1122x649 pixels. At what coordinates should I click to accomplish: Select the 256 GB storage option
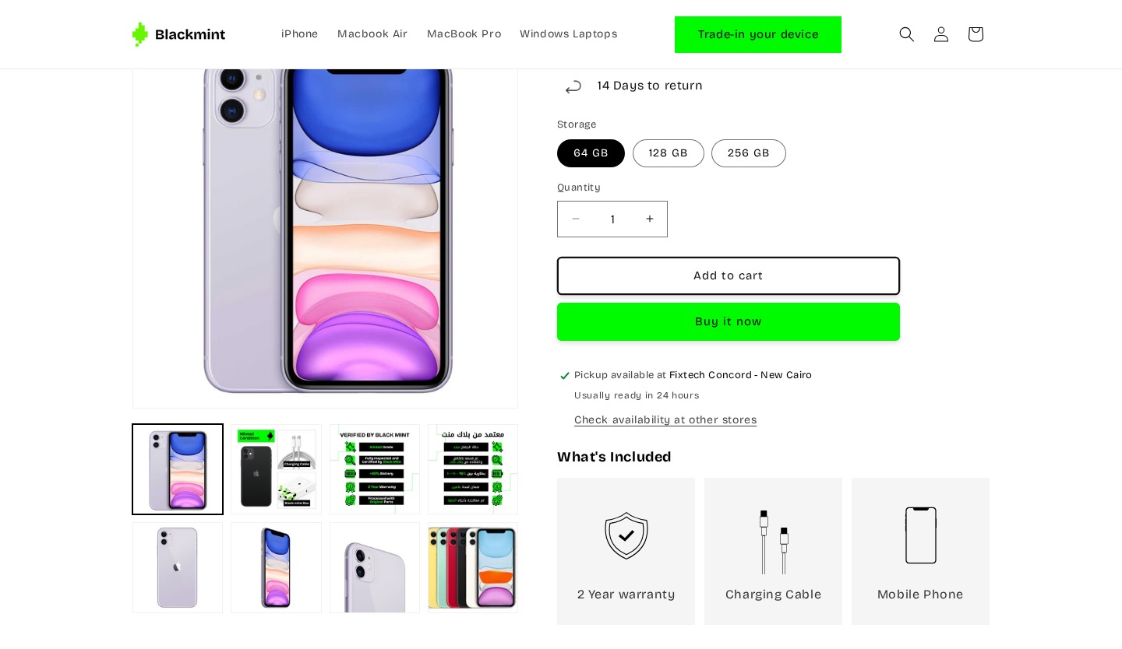(x=749, y=153)
